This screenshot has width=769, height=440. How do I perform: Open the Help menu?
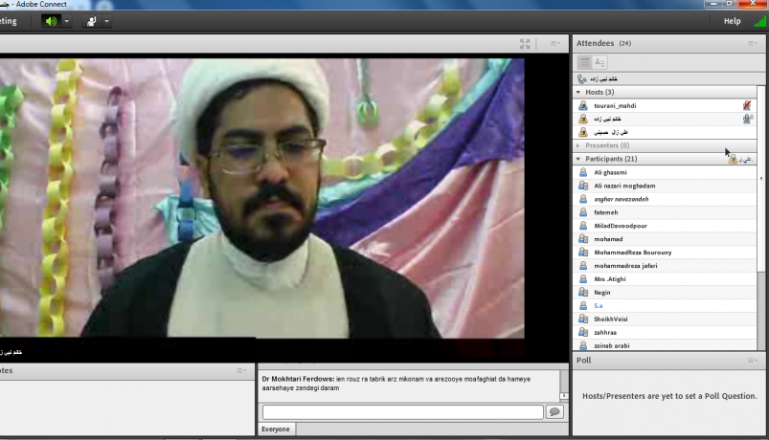(x=732, y=21)
